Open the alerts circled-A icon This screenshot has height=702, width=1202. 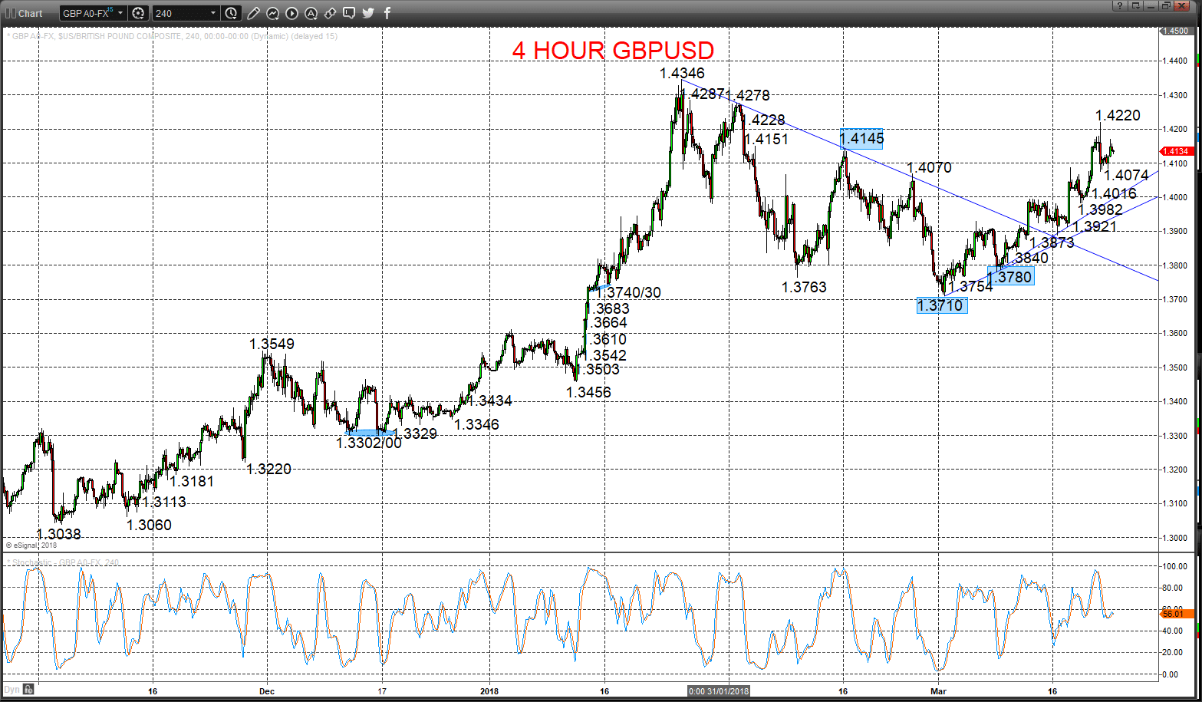coord(311,13)
